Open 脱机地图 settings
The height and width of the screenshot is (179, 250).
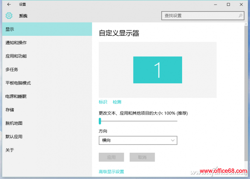tap(47, 123)
